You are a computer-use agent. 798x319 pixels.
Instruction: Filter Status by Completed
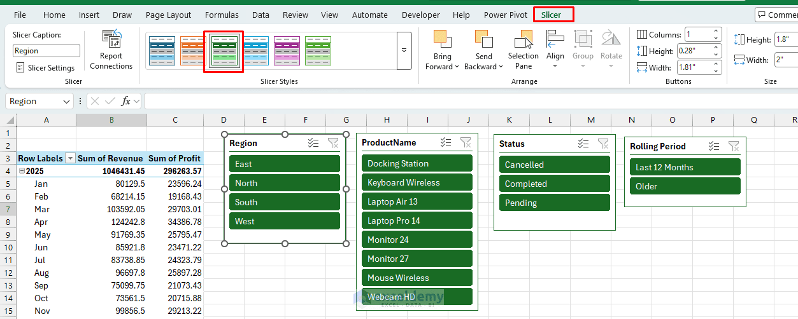[x=555, y=184]
